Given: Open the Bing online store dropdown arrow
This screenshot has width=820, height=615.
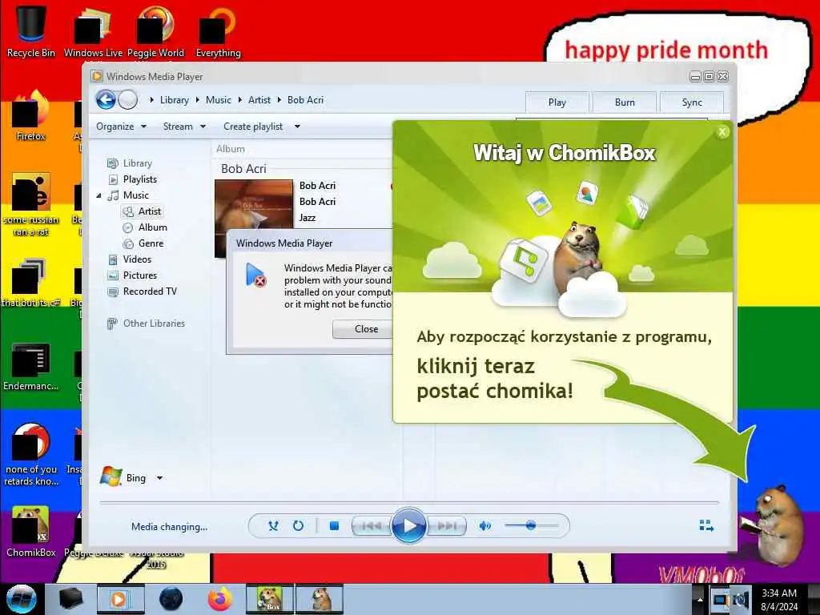Looking at the screenshot, I should tap(159, 478).
